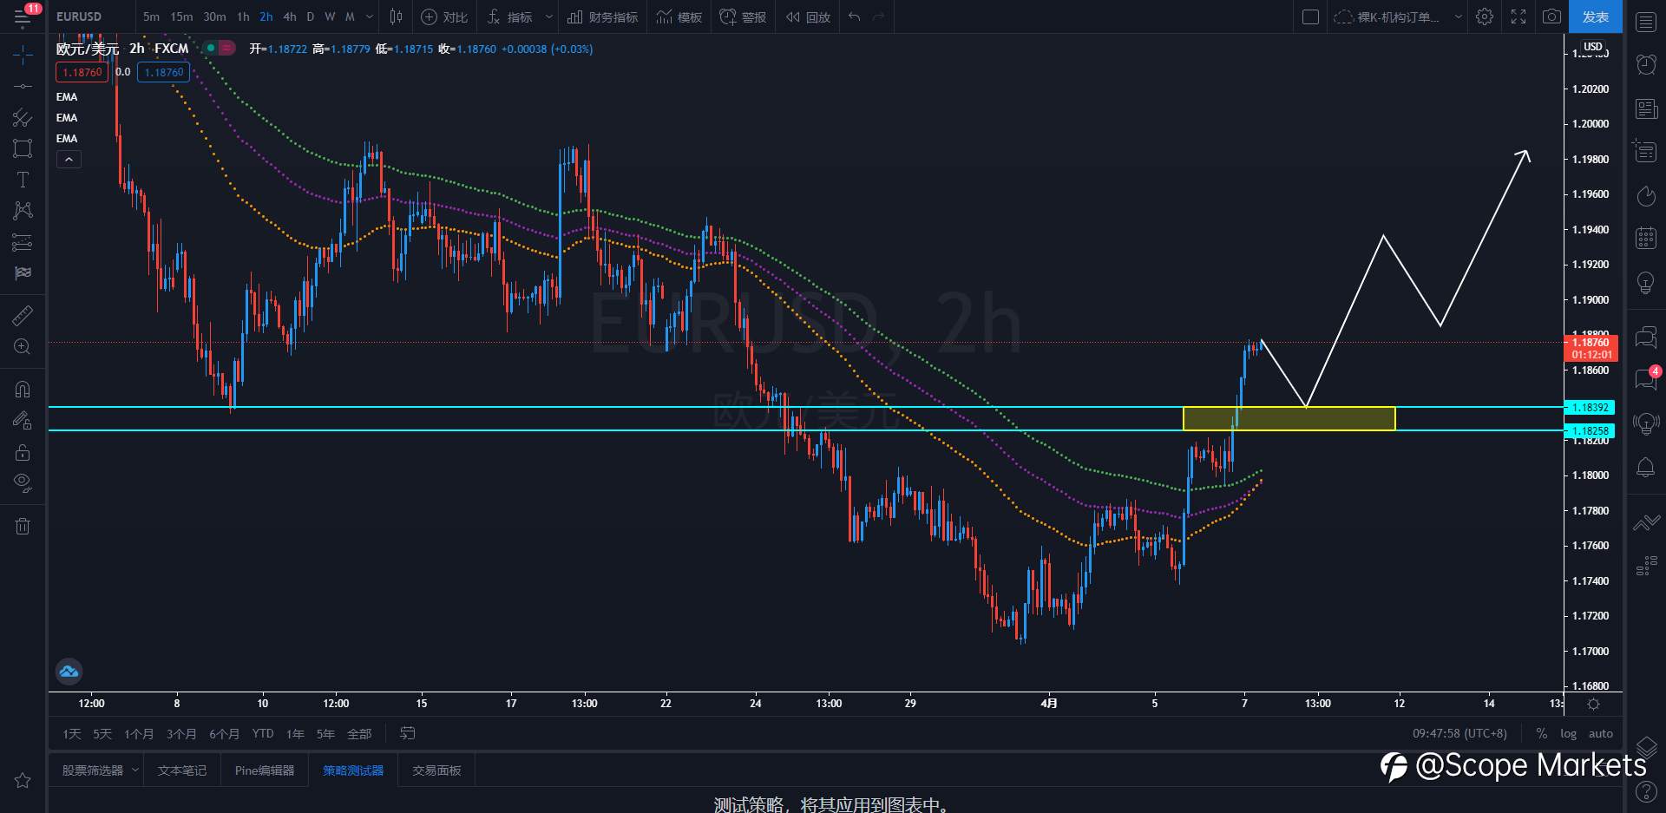Switch to weekly W timeframe

click(x=330, y=16)
